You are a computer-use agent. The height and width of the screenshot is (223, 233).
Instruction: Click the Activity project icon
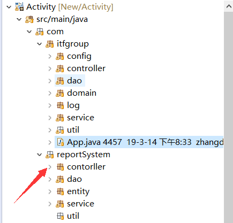coord(19,7)
